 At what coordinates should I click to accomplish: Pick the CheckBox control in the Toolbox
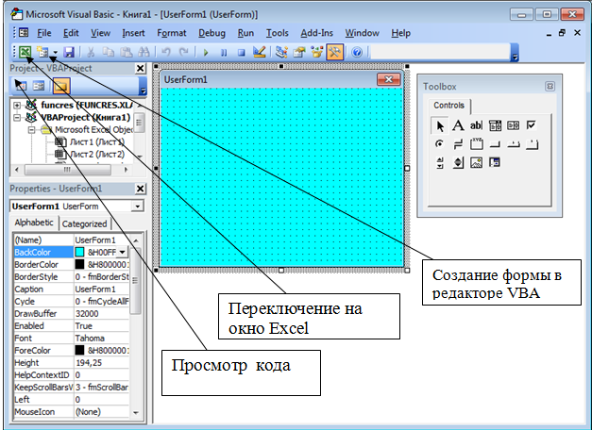tap(532, 125)
